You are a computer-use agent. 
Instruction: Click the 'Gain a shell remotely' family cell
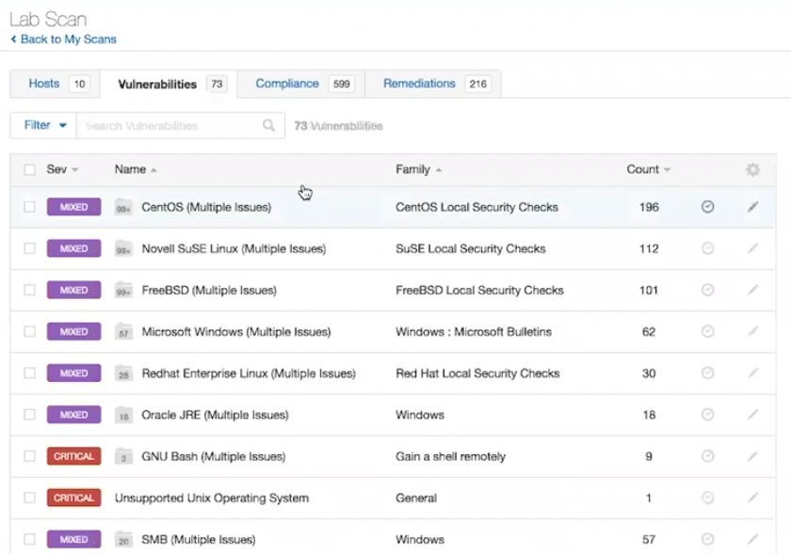(450, 457)
